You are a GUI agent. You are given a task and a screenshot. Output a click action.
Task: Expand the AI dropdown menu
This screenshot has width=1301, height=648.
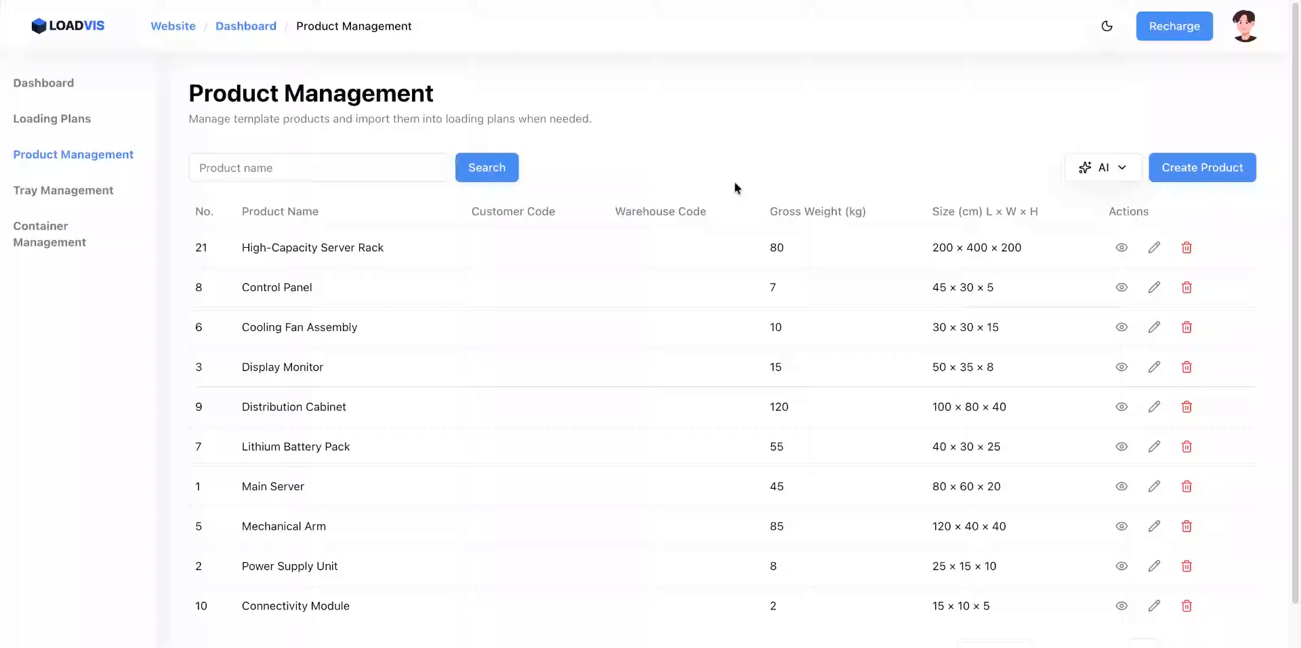tap(1102, 167)
